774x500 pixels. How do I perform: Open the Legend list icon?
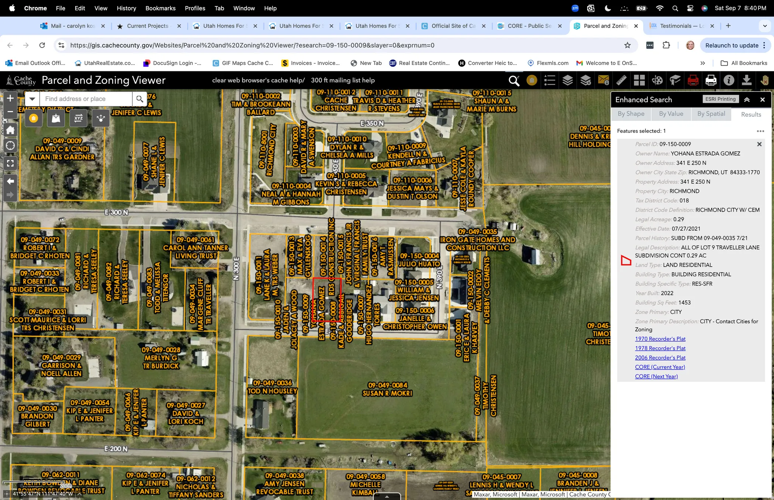[x=550, y=80]
